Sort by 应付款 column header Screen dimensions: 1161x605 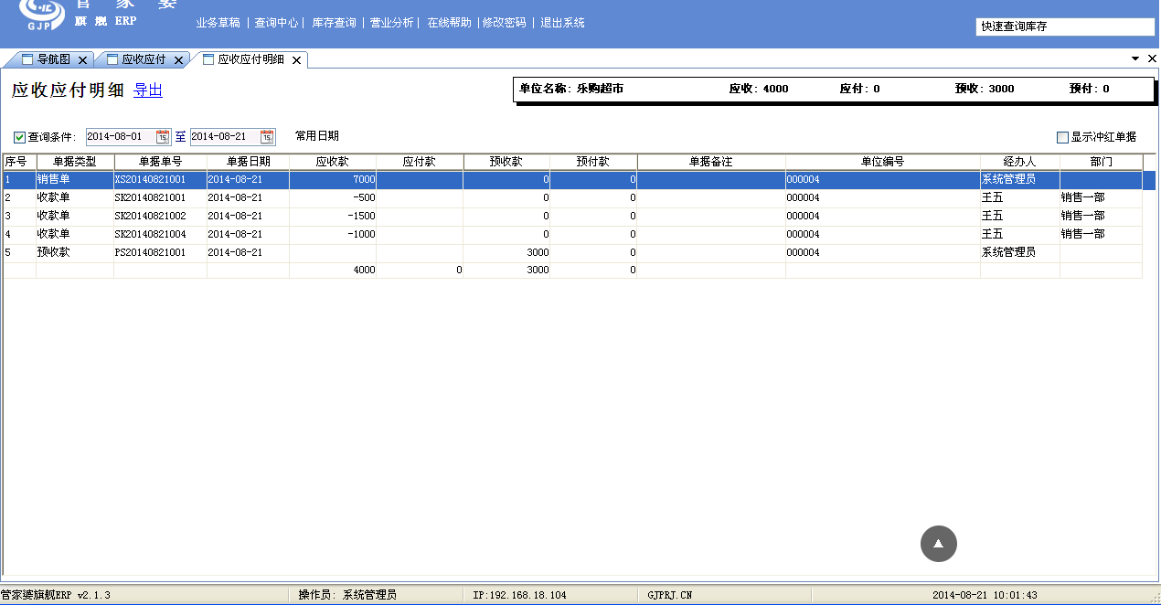(420, 162)
